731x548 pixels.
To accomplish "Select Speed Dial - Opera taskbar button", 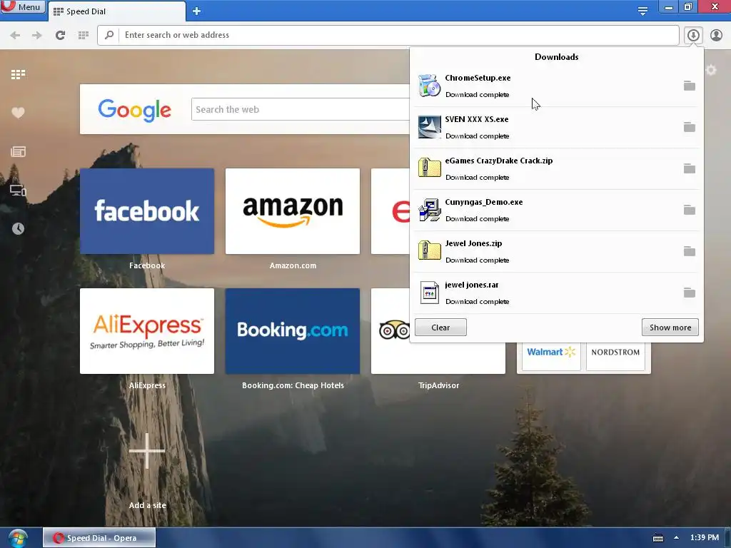I will [x=99, y=538].
